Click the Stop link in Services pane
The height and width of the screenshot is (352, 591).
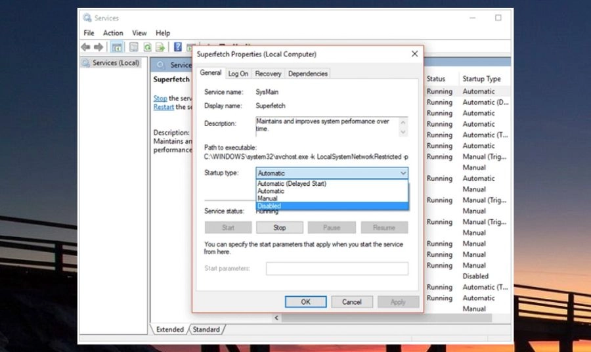tap(160, 99)
